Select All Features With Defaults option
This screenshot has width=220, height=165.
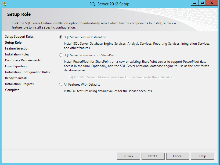click(x=61, y=85)
